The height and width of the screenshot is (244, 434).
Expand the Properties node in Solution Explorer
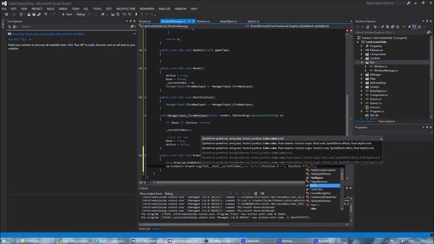click(x=361, y=46)
